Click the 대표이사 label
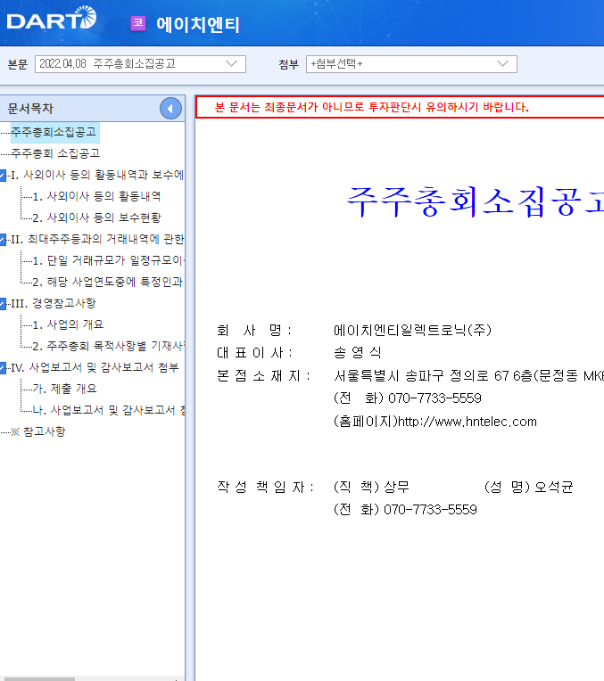The image size is (604, 681). pyautogui.click(x=255, y=353)
